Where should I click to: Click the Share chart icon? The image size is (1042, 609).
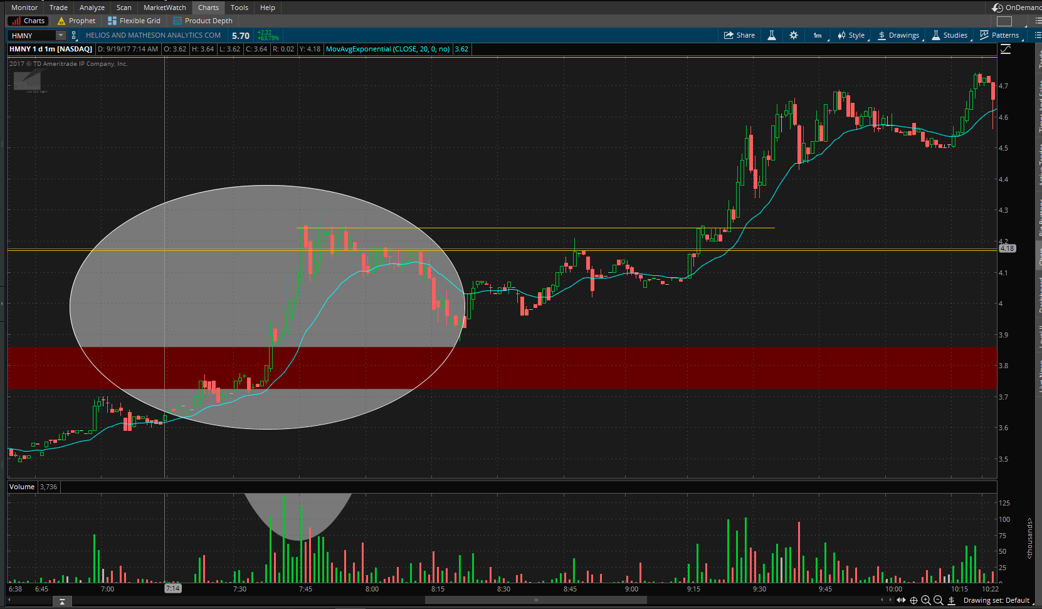click(739, 35)
